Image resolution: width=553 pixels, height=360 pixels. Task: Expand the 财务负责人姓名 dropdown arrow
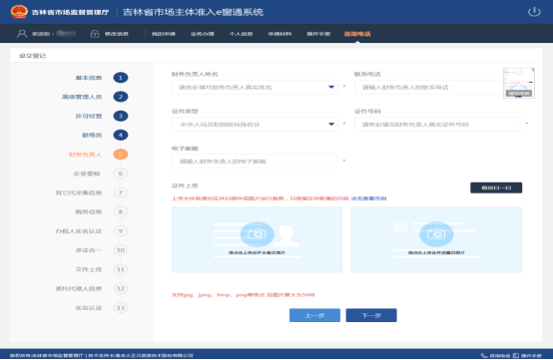(331, 87)
